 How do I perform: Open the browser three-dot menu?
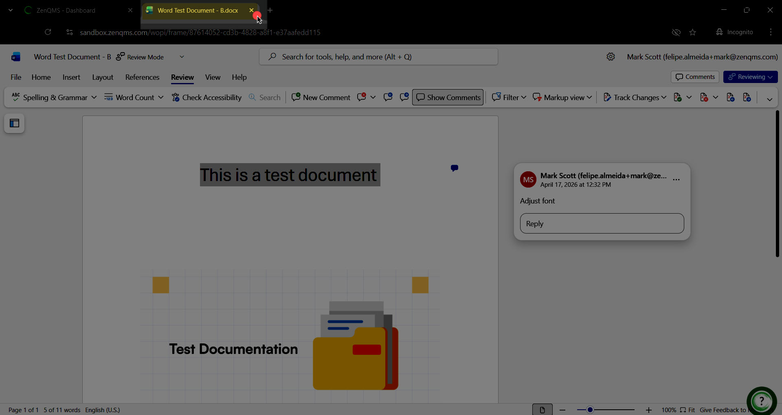pyautogui.click(x=771, y=32)
